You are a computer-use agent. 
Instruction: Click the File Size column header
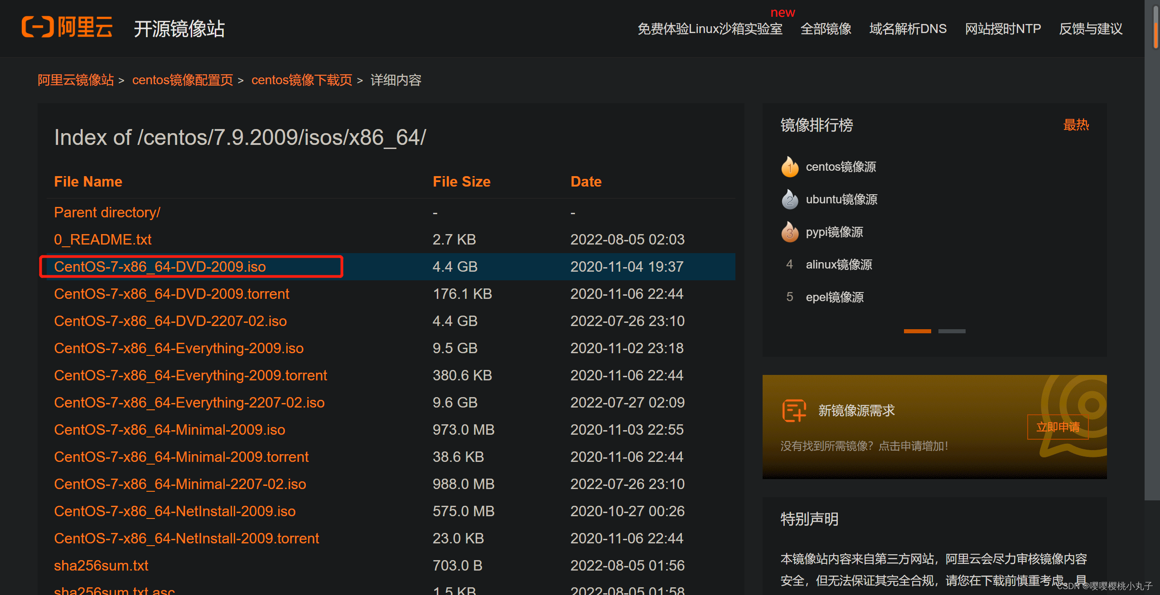coord(461,182)
